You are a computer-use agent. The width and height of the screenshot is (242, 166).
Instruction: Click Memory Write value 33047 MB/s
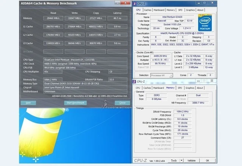74,18
